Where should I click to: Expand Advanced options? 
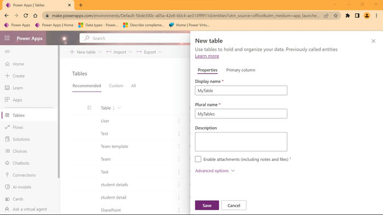point(214,171)
